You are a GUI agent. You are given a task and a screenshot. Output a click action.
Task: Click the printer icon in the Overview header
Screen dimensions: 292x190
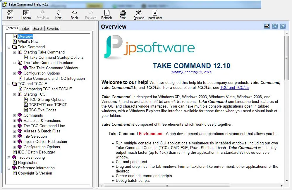point(267,26)
